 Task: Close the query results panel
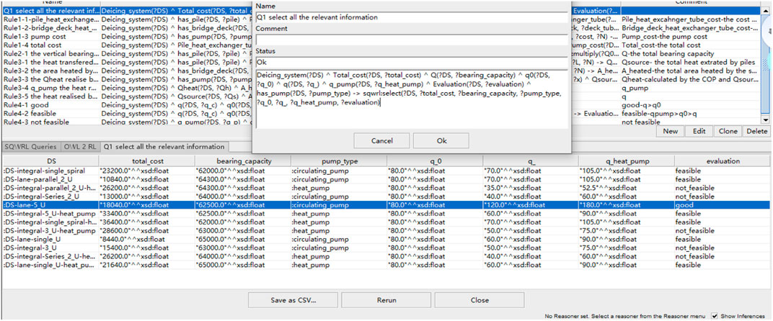pos(480,300)
